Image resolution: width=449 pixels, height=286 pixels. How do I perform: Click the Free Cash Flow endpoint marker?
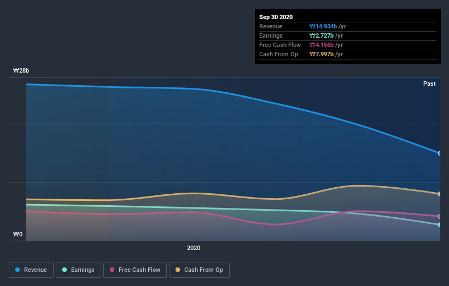pos(440,216)
